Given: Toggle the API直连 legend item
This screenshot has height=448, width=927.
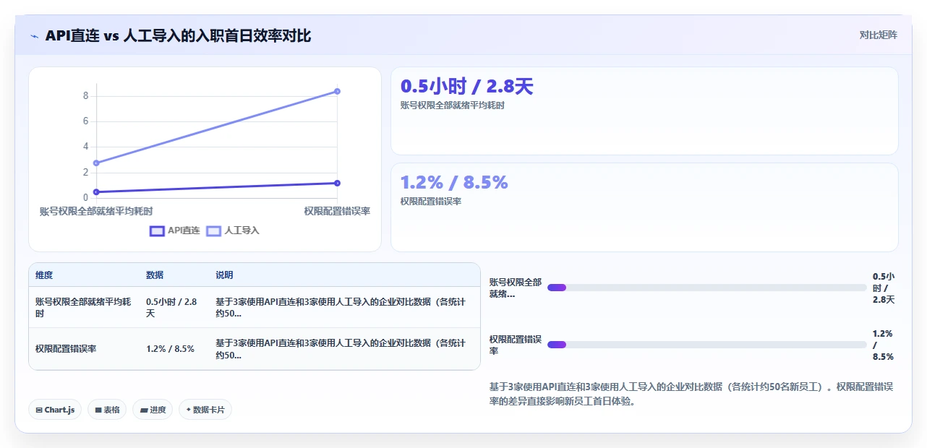Looking at the screenshot, I should pyautogui.click(x=175, y=231).
